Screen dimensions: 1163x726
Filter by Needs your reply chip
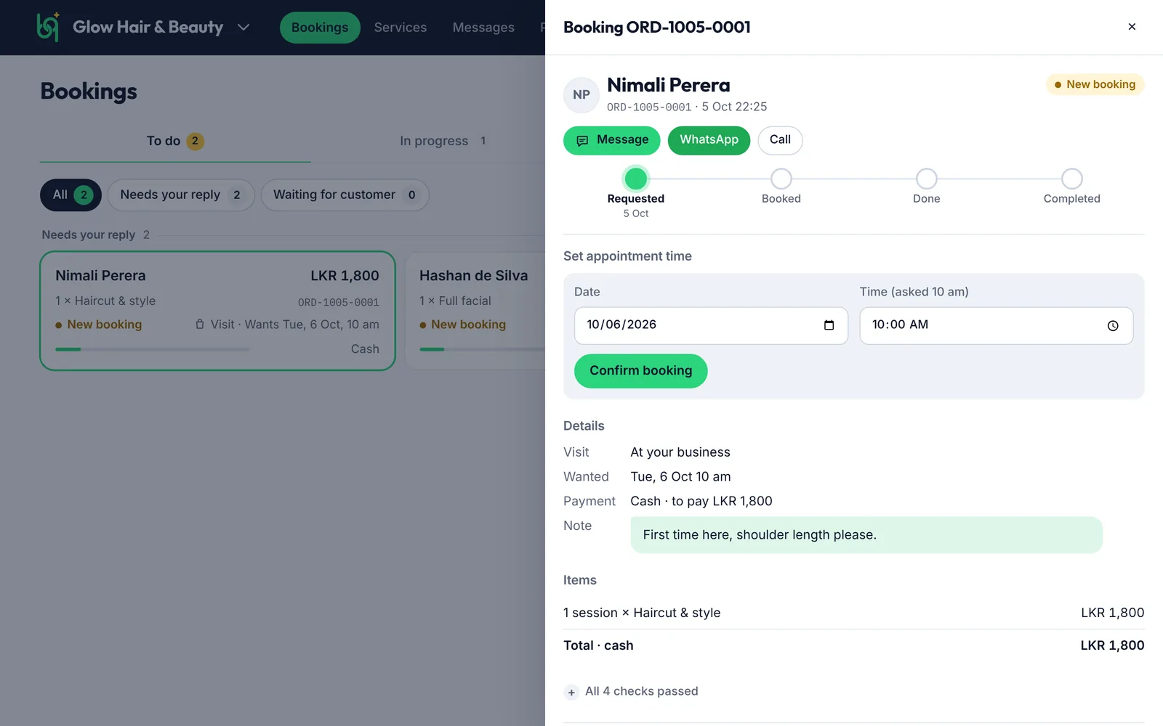click(x=181, y=195)
